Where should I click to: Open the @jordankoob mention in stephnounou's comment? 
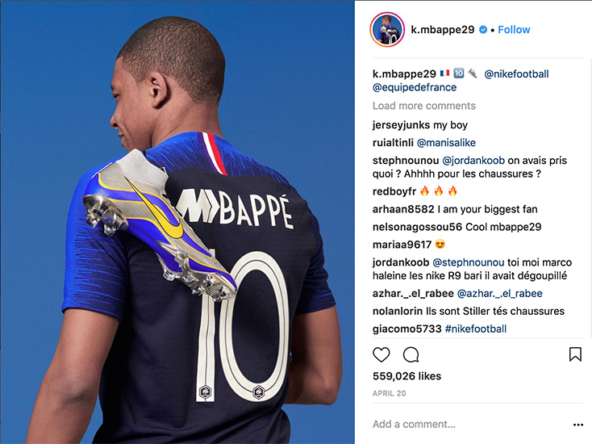click(x=473, y=161)
